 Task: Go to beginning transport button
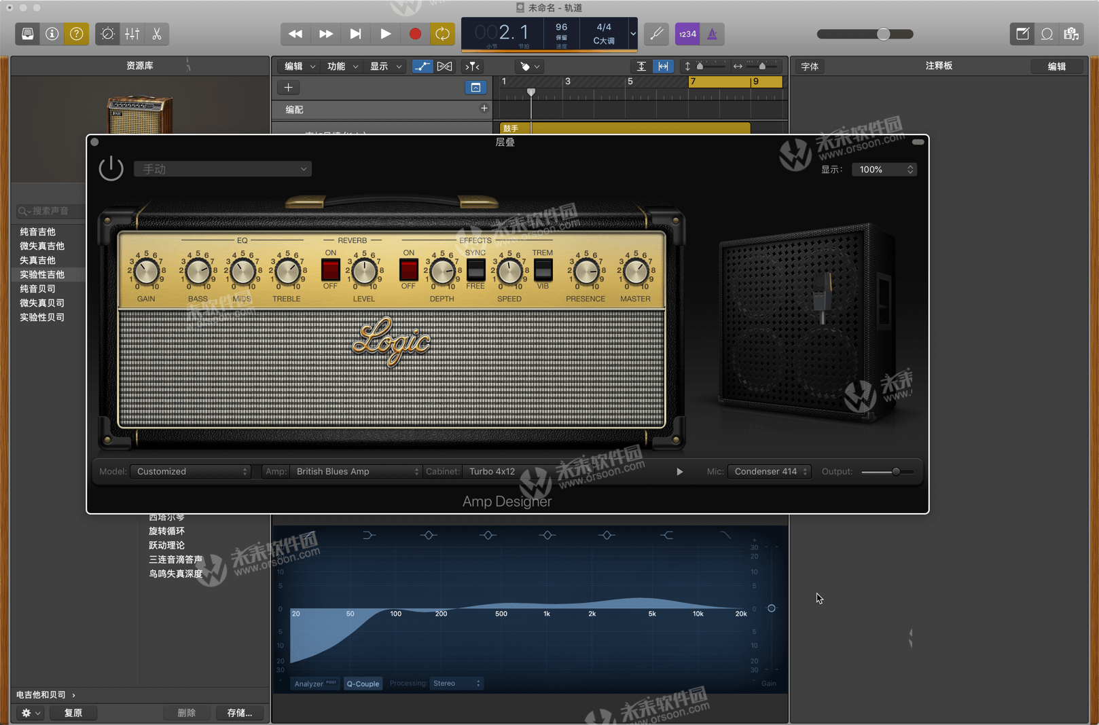click(x=355, y=34)
